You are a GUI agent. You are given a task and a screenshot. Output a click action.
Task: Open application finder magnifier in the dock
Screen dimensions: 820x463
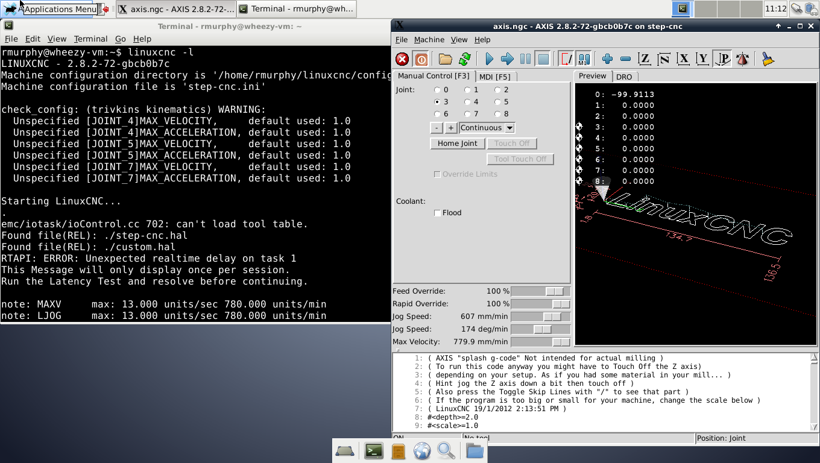tap(446, 450)
